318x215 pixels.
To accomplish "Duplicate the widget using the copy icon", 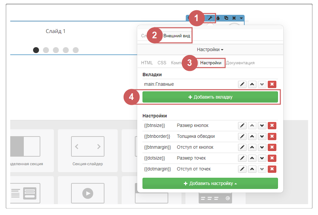I will 226,18.
